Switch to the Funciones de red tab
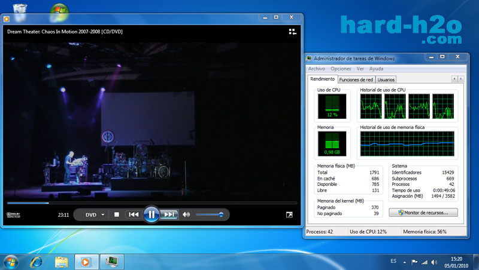Viewport: 479px width, 270px height. coord(356,79)
